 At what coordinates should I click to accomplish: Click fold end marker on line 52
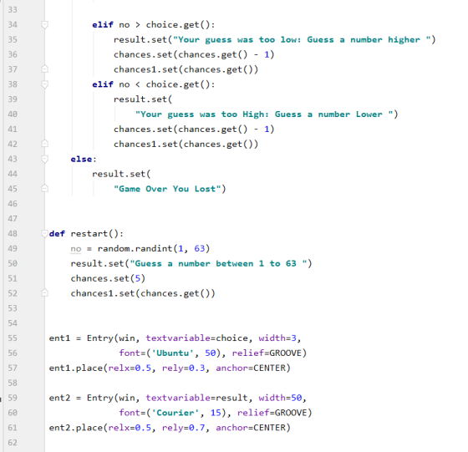pyautogui.click(x=44, y=293)
